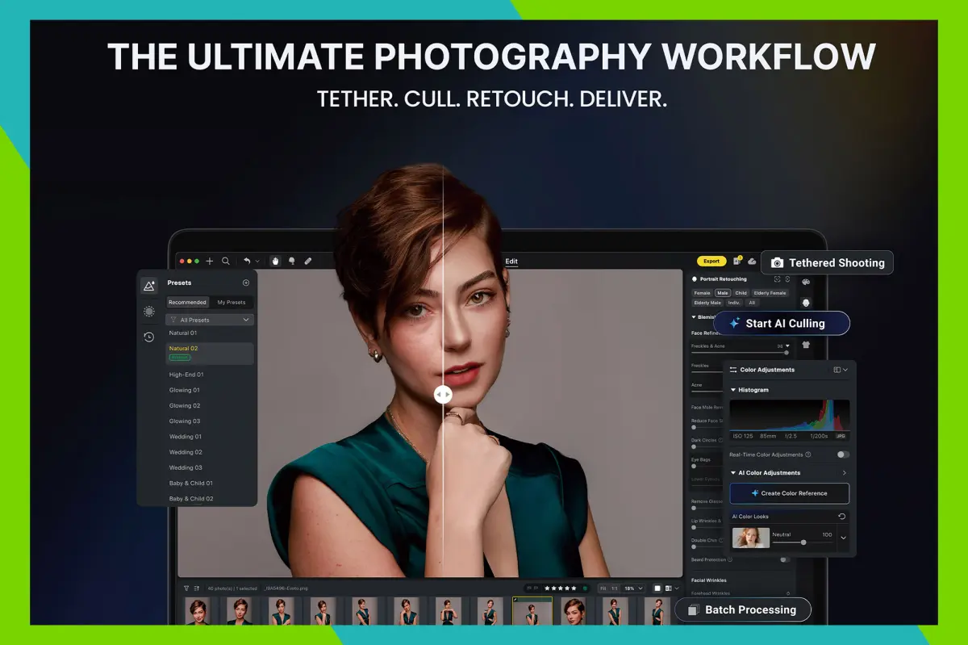The image size is (968, 645).
Task: Open the Edit menu
Action: pyautogui.click(x=511, y=262)
